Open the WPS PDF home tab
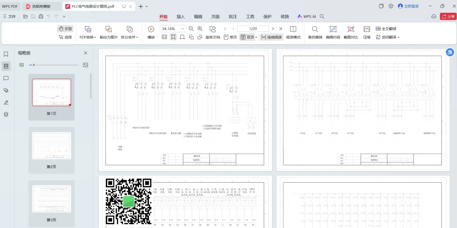 click(10, 6)
